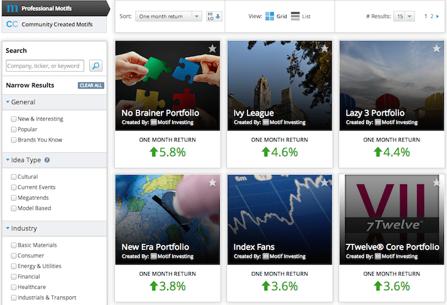Star the Index Fans motif
The image size is (447, 305).
point(324,182)
